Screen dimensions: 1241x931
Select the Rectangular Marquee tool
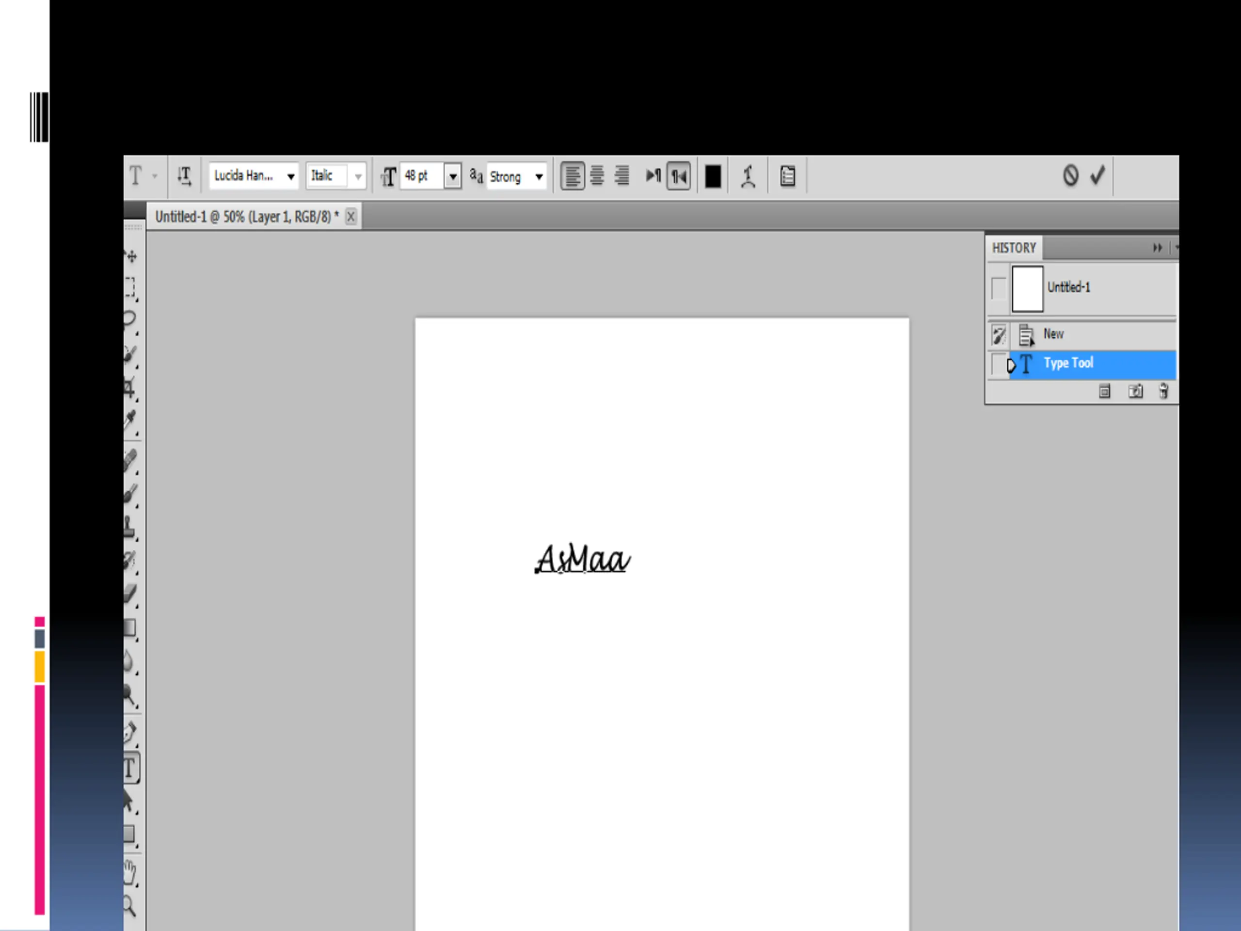pyautogui.click(x=131, y=289)
